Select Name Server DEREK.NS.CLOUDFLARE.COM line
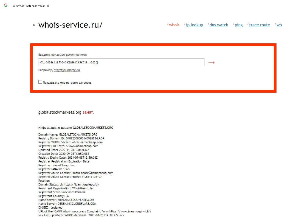The height and width of the screenshot is (219, 282). (x=67, y=204)
